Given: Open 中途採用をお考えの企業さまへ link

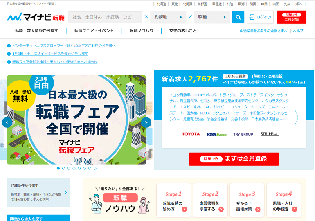Looking at the screenshot, I should [263, 31].
